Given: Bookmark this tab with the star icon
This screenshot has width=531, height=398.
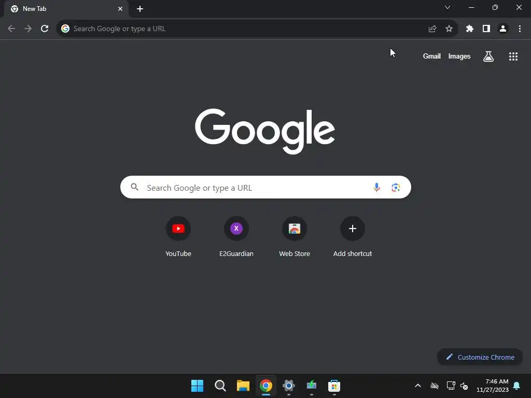Looking at the screenshot, I should tap(449, 29).
